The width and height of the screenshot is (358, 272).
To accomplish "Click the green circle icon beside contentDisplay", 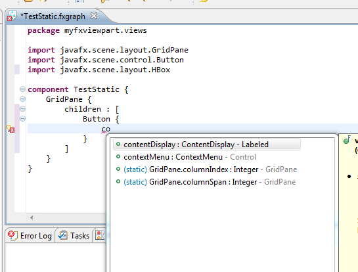I will coord(118,144).
